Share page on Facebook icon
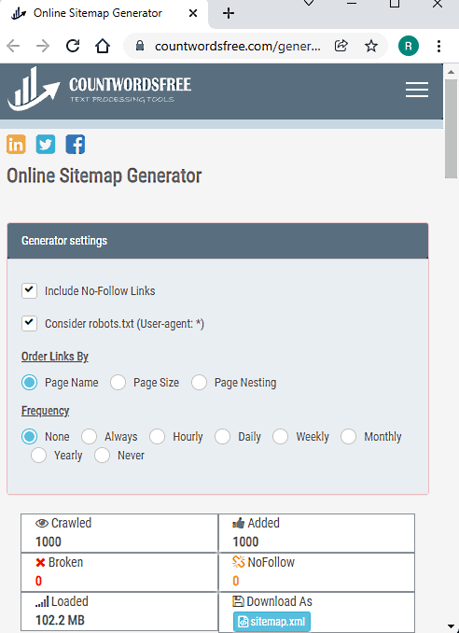459x633 pixels. [76, 144]
